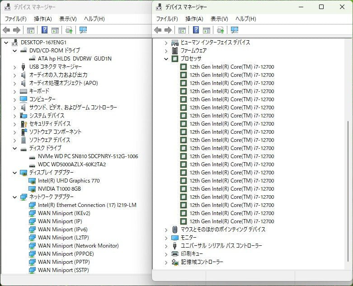Open ヘルプ(H) menu in right window

245,19
